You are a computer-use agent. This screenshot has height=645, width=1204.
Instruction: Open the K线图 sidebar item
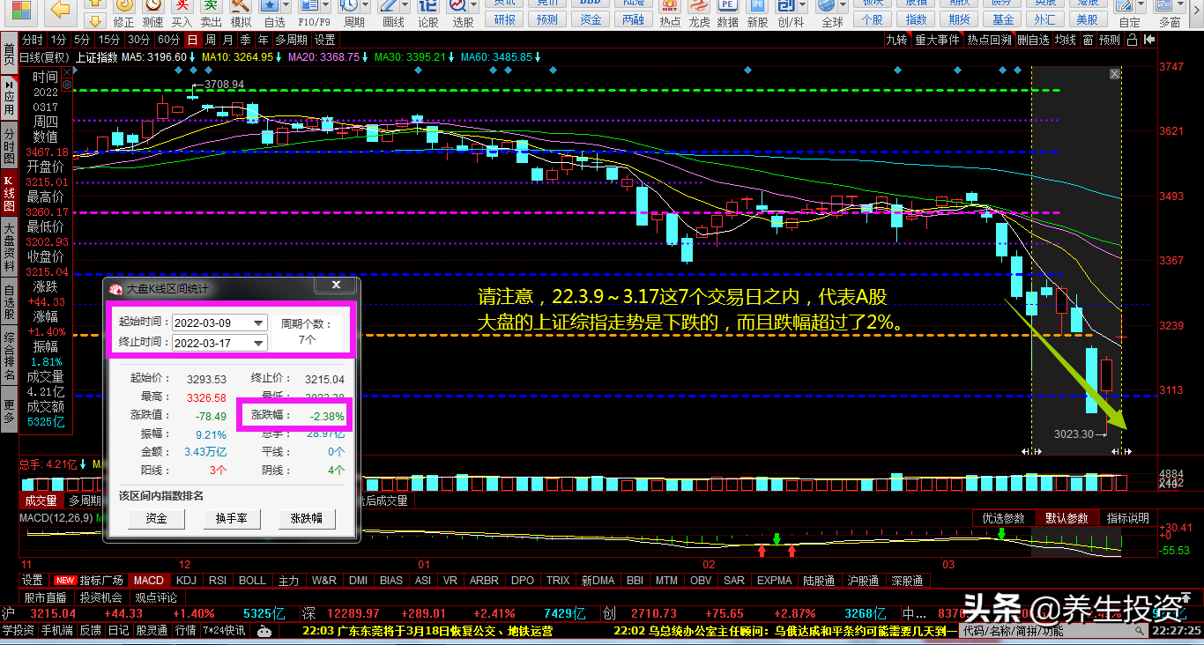[x=9, y=194]
